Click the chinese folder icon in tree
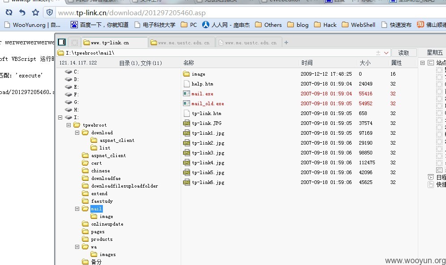446x265 pixels. coord(85,171)
